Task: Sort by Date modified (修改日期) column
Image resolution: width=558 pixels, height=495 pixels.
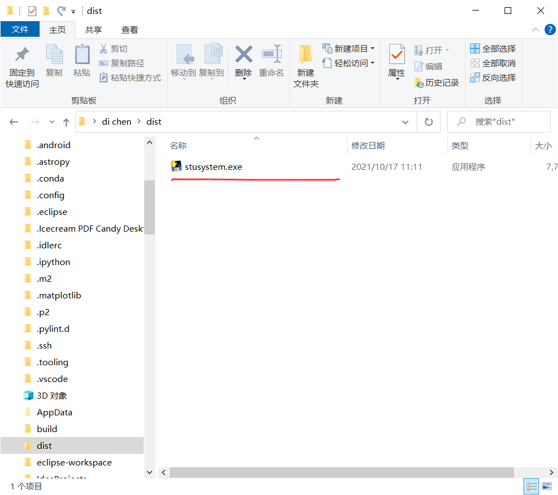Action: (x=368, y=145)
